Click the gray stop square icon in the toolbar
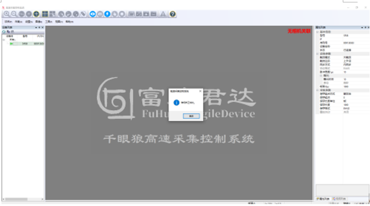The image size is (370, 206). (122, 14)
